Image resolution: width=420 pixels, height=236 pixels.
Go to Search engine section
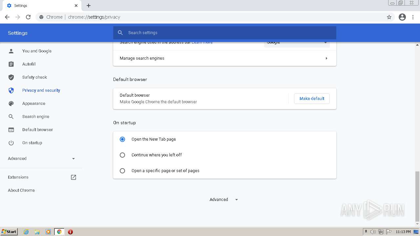pos(36,117)
